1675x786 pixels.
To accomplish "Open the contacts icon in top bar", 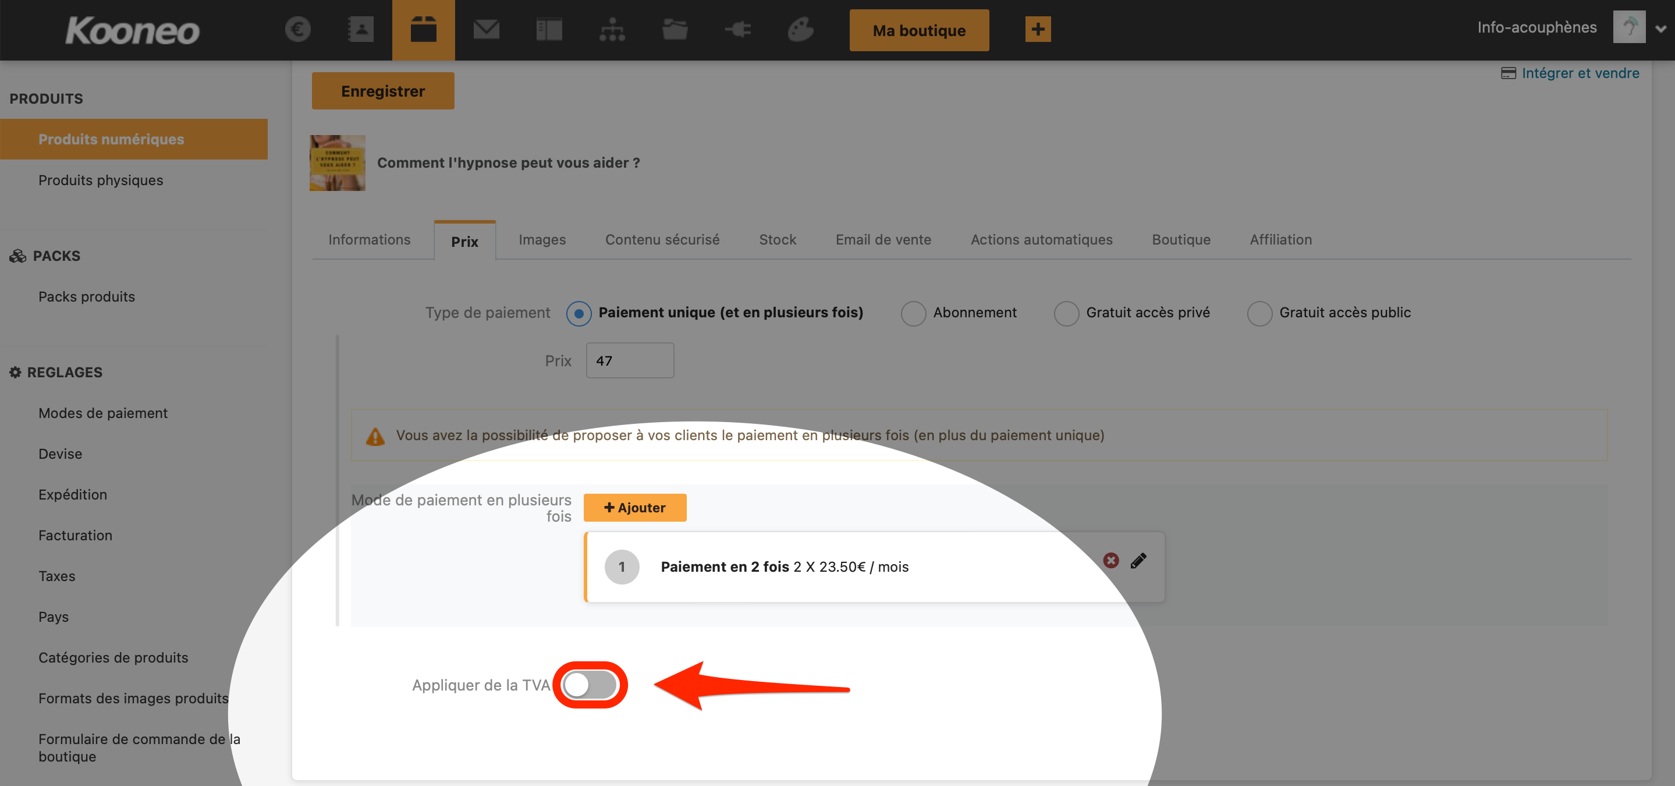I will click(x=360, y=29).
